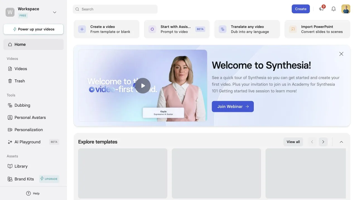Click the Create a video plus icon
Screen dimensions: 357x200
pos(82,29)
